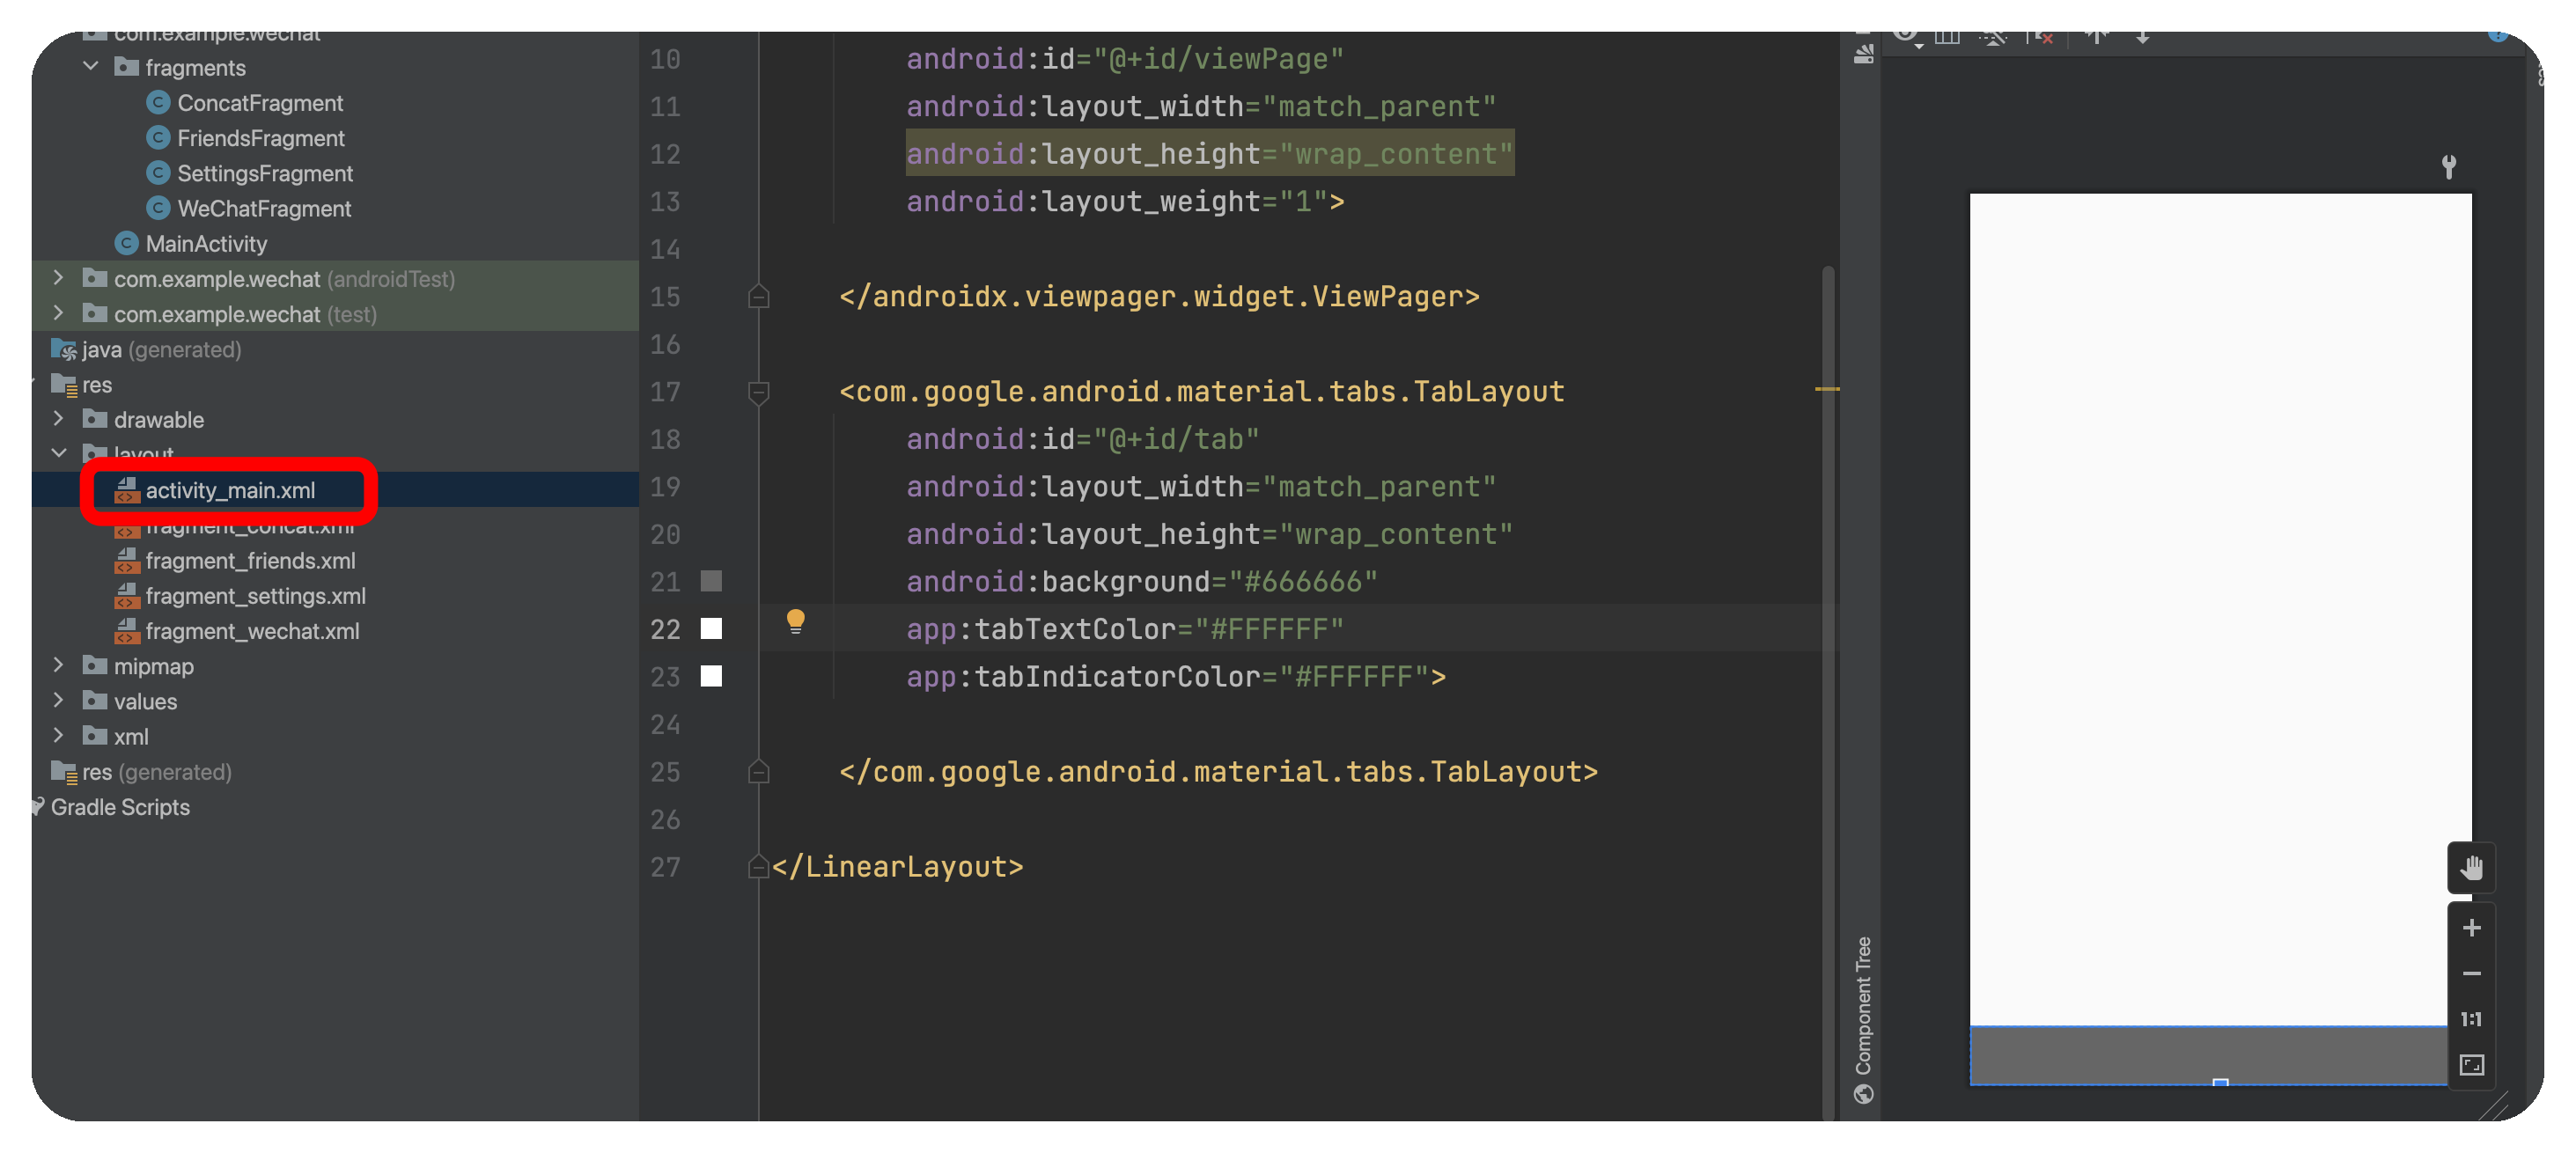Viewport: 2576px width, 1153px height.
Task: Set preview zoom to 1:1
Action: click(2471, 1019)
